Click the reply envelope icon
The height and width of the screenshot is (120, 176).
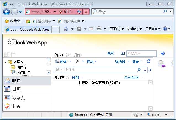click(162, 64)
